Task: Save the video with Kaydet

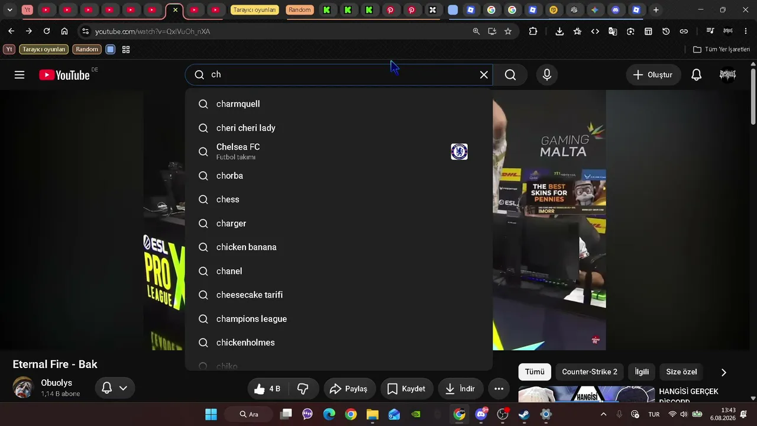Action: tap(406, 389)
